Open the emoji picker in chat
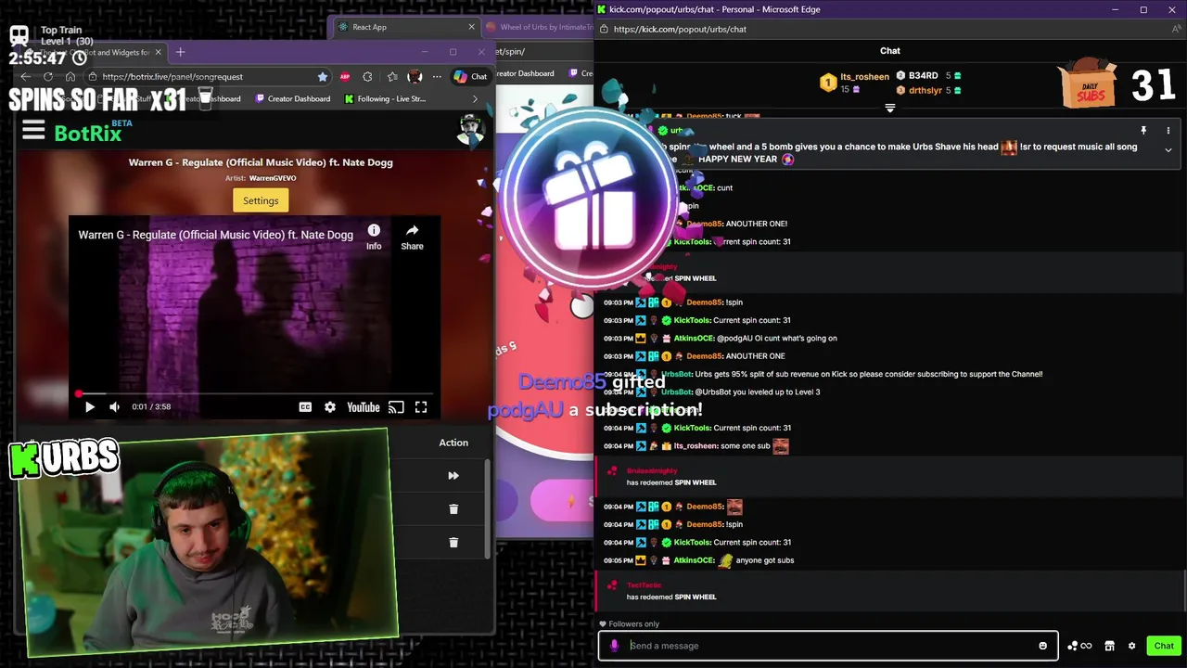The width and height of the screenshot is (1187, 668). (x=1042, y=646)
